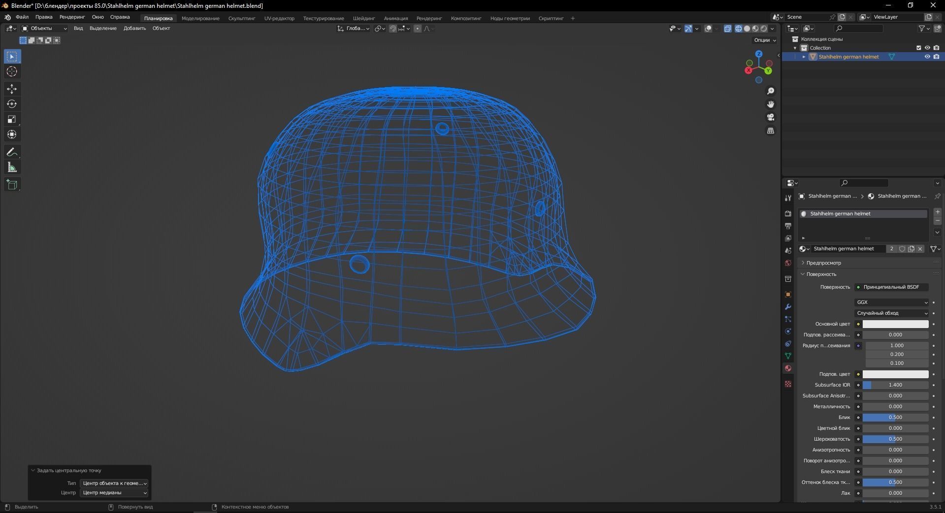The width and height of the screenshot is (945, 513).
Task: Switch to Material Preview shading
Action: (755, 29)
